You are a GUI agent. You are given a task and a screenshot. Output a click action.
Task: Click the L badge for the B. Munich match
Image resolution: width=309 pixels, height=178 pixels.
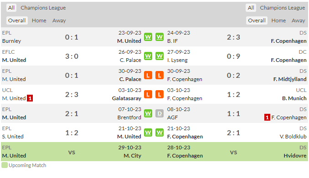click(x=160, y=94)
